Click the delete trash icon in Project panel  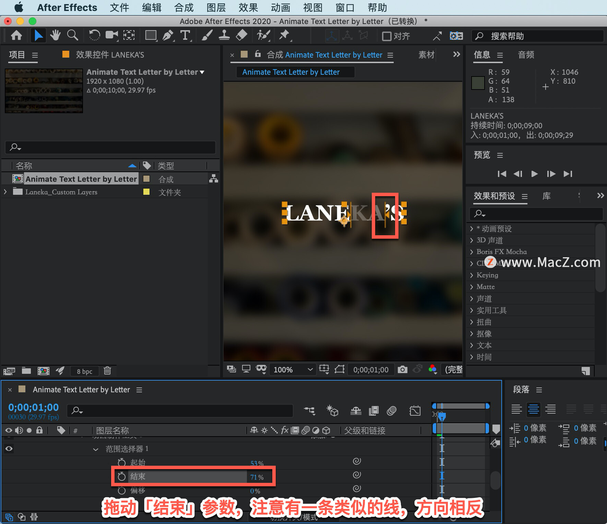click(107, 371)
